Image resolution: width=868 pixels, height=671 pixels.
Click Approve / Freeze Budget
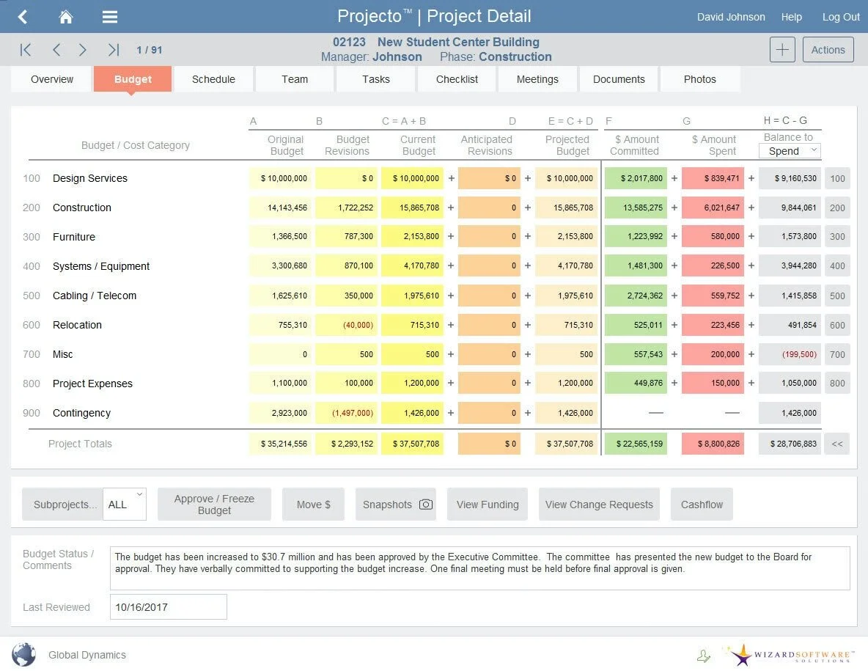pos(214,504)
